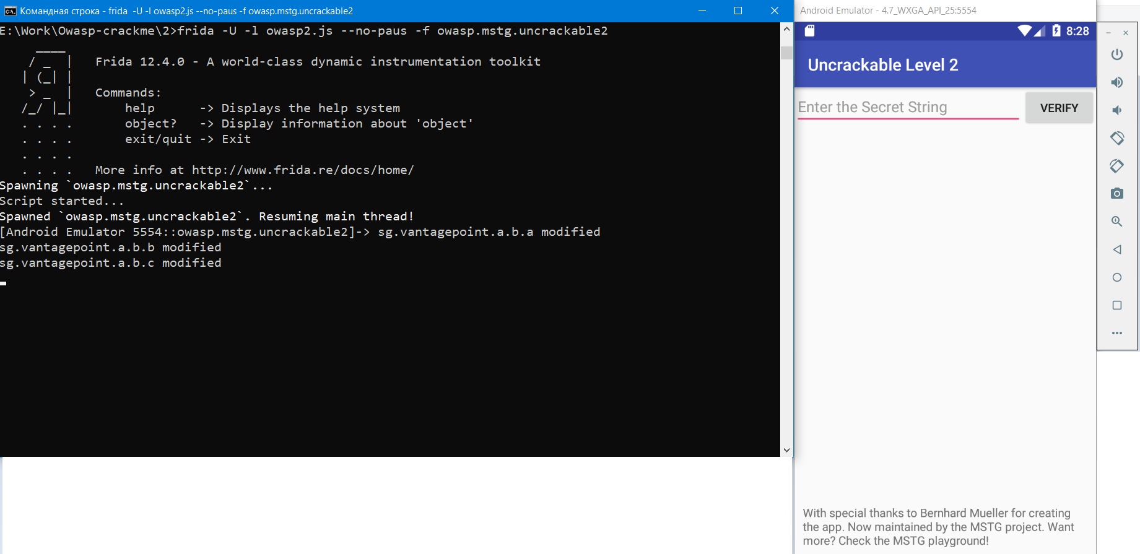Click 'sg.vantagepoint.a.b.c modified' console line

[111, 263]
